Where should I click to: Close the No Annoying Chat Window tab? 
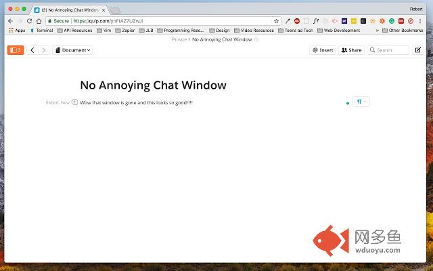104,10
